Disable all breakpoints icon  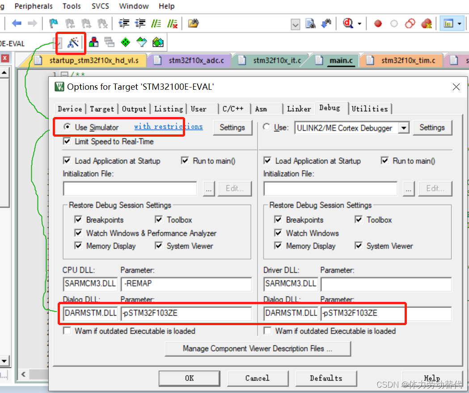410,23
